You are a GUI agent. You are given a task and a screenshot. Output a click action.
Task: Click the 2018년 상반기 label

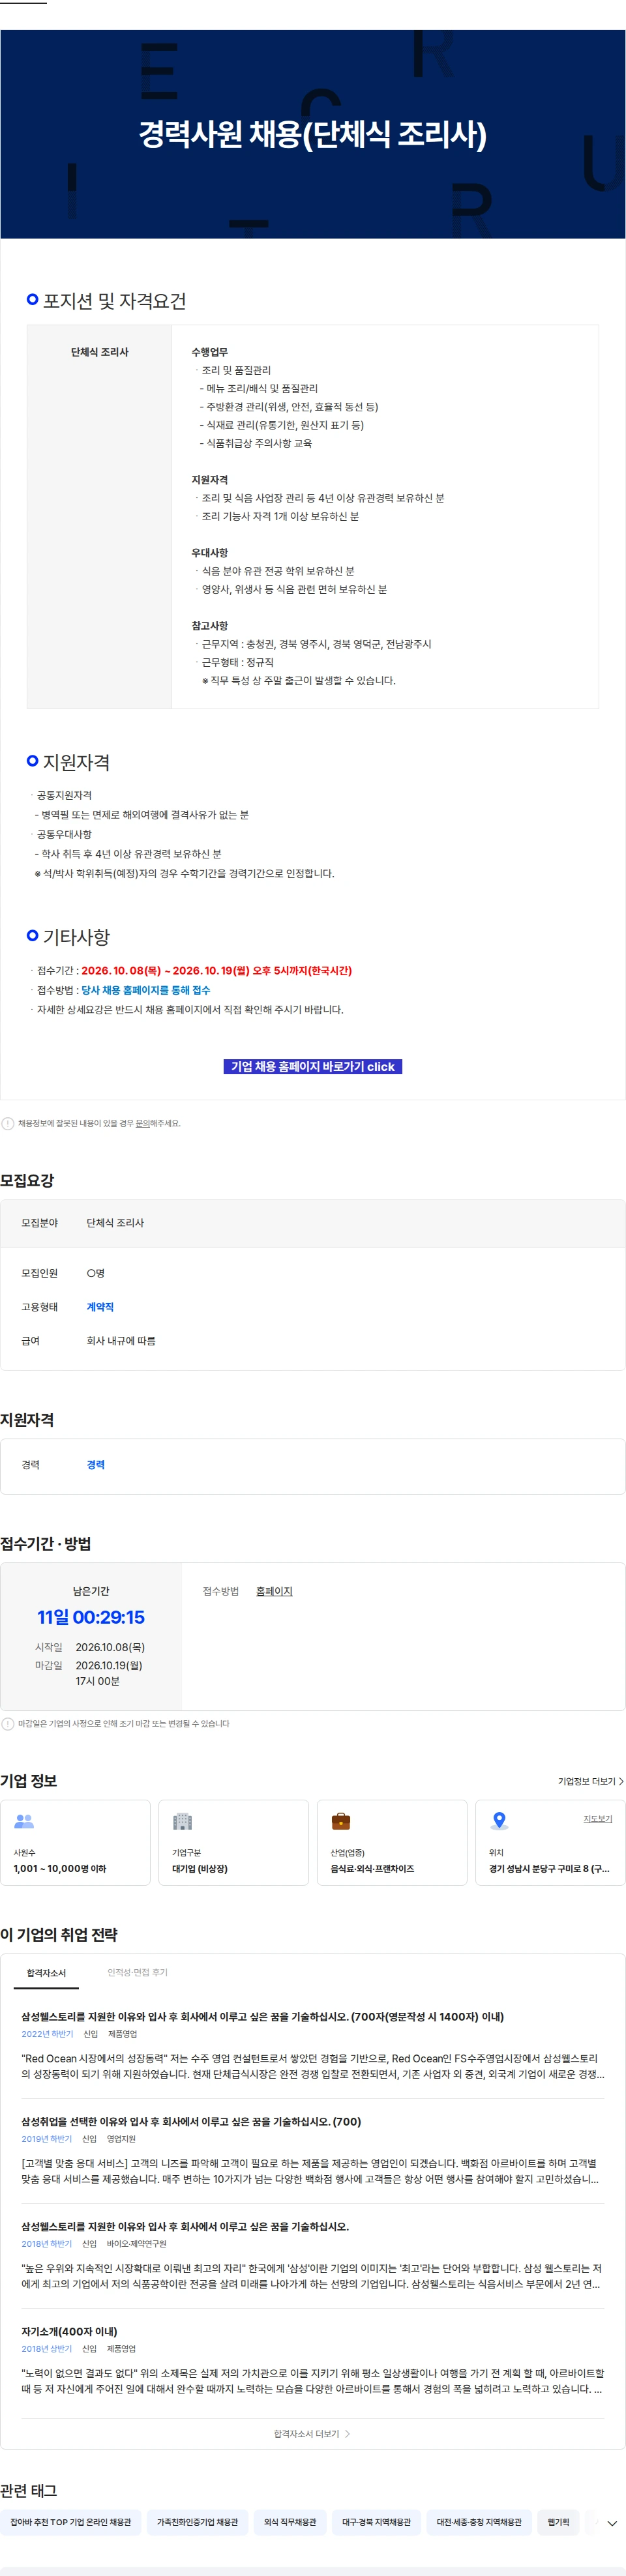[47, 2349]
